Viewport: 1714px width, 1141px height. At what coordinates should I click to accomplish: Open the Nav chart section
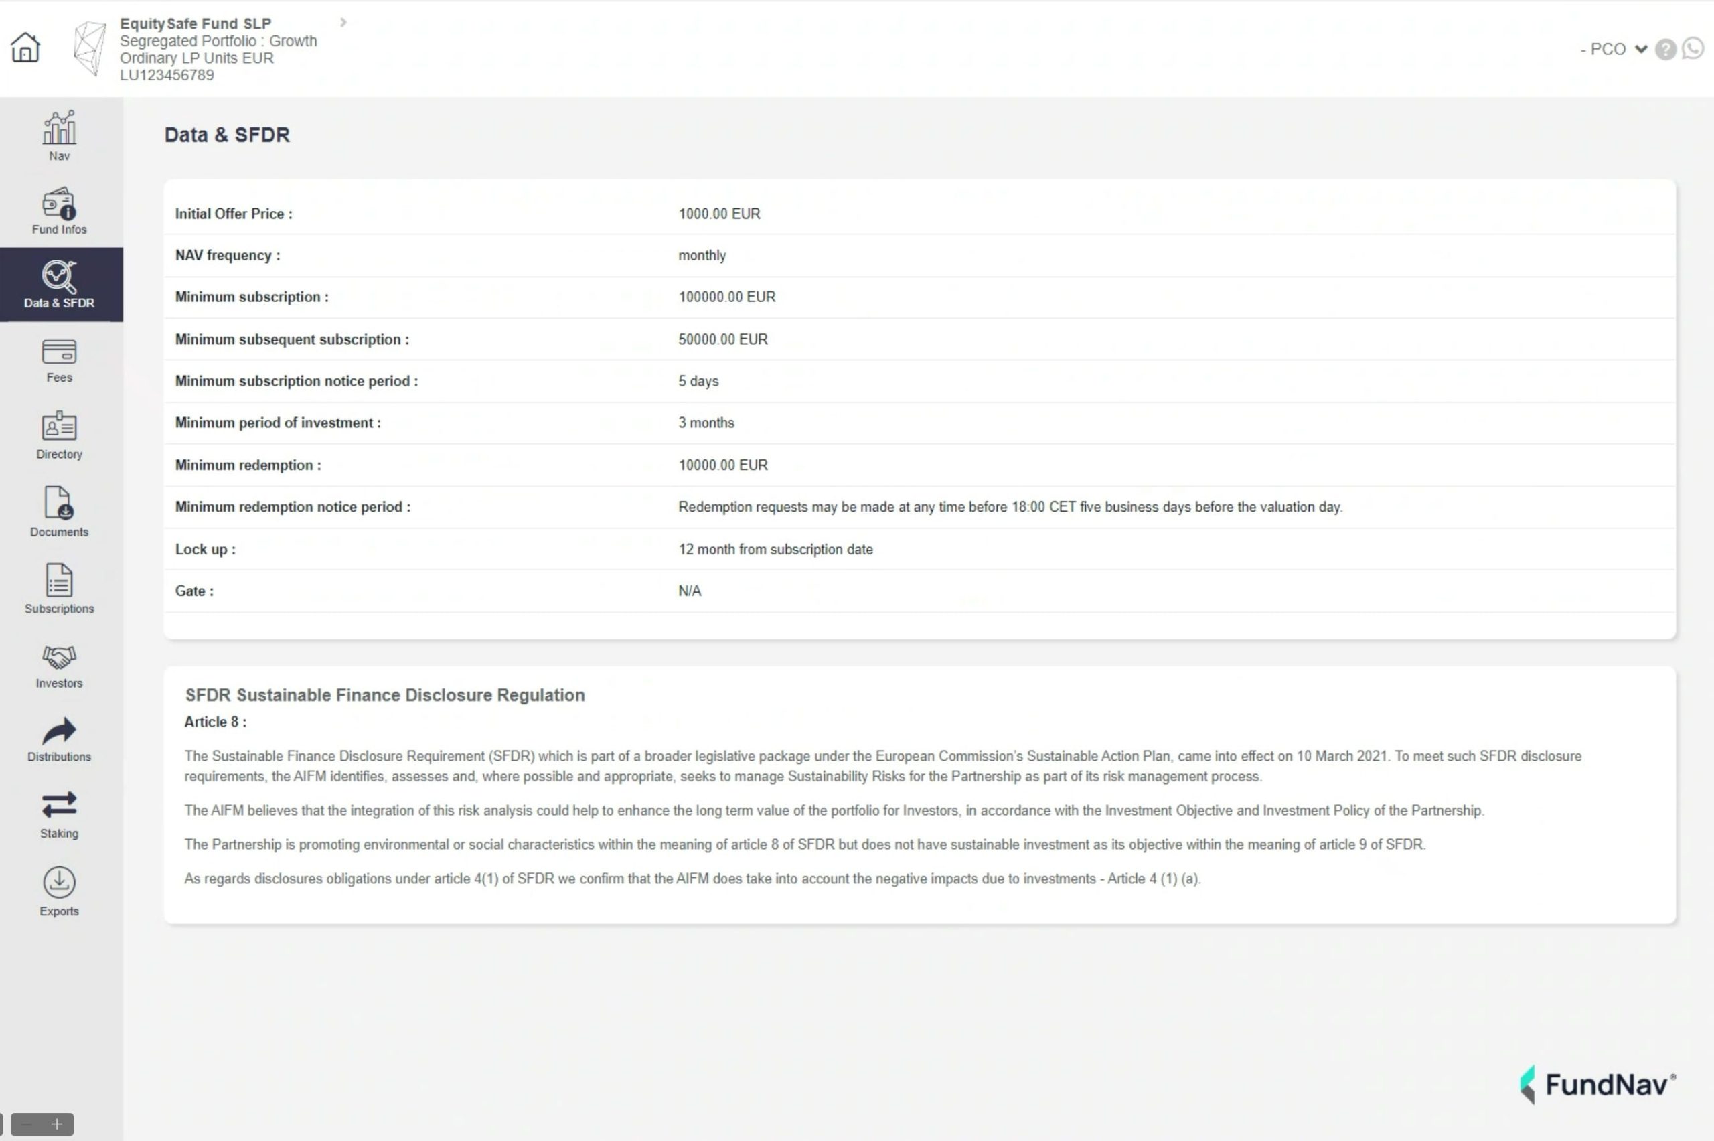pyautogui.click(x=60, y=136)
